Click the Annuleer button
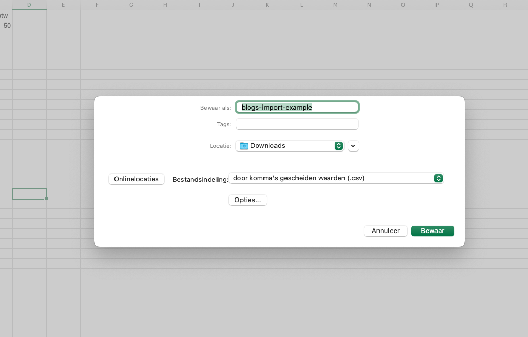The height and width of the screenshot is (337, 528). (386, 231)
